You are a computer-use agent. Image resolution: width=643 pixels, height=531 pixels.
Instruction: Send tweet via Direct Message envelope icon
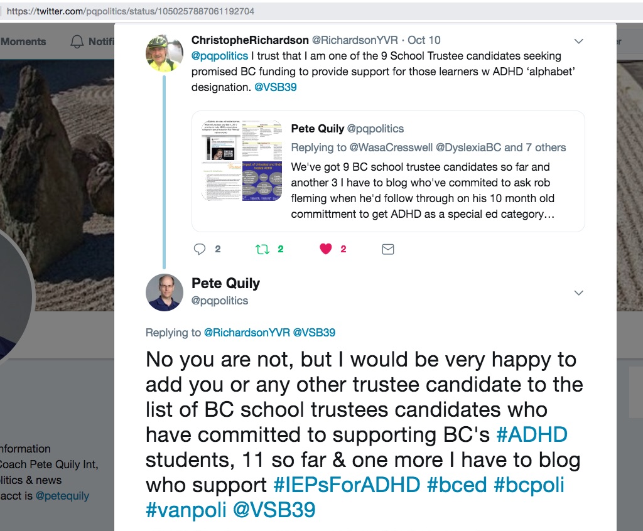pyautogui.click(x=388, y=249)
